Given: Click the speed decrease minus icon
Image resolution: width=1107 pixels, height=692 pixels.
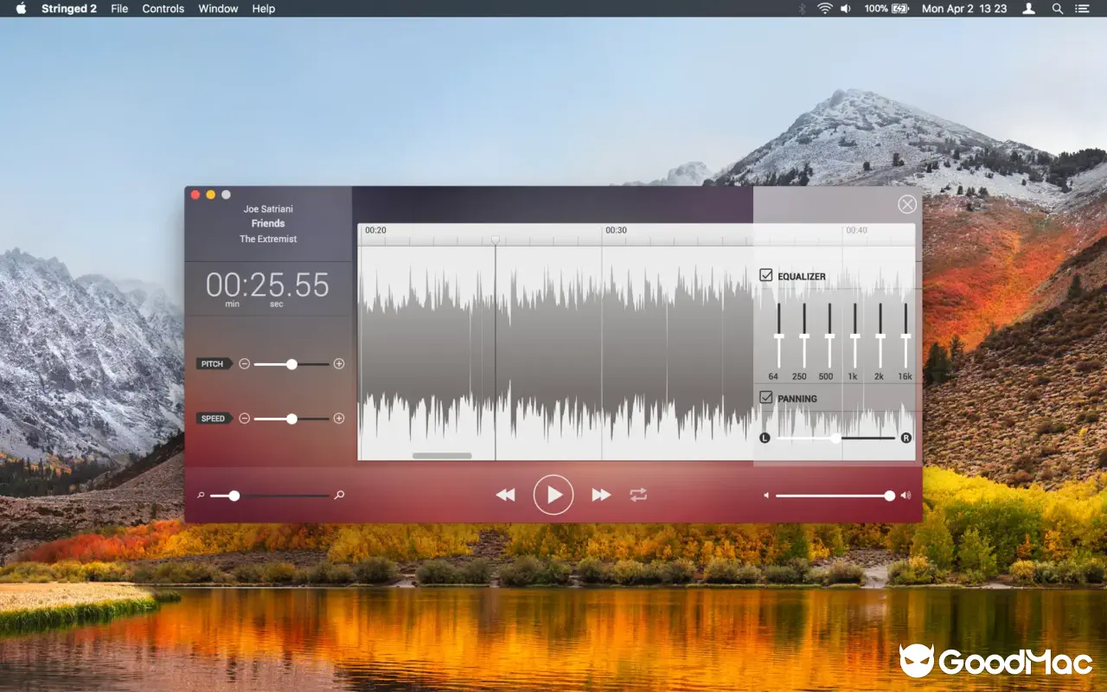Looking at the screenshot, I should [x=245, y=419].
